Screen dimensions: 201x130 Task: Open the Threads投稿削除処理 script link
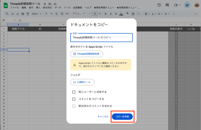[87, 54]
